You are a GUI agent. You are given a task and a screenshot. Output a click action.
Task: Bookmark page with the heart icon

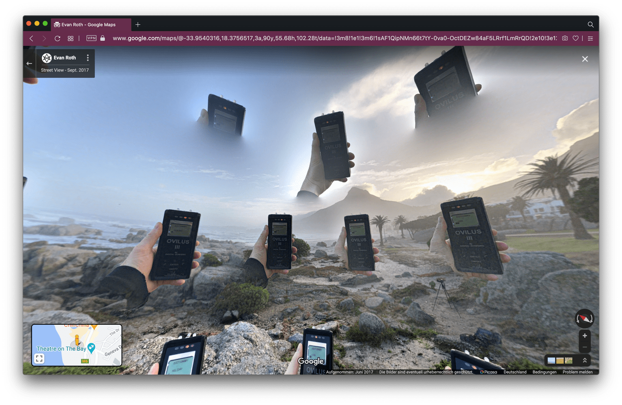pos(575,38)
